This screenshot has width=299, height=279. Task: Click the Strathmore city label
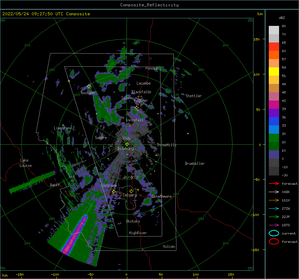161,196
